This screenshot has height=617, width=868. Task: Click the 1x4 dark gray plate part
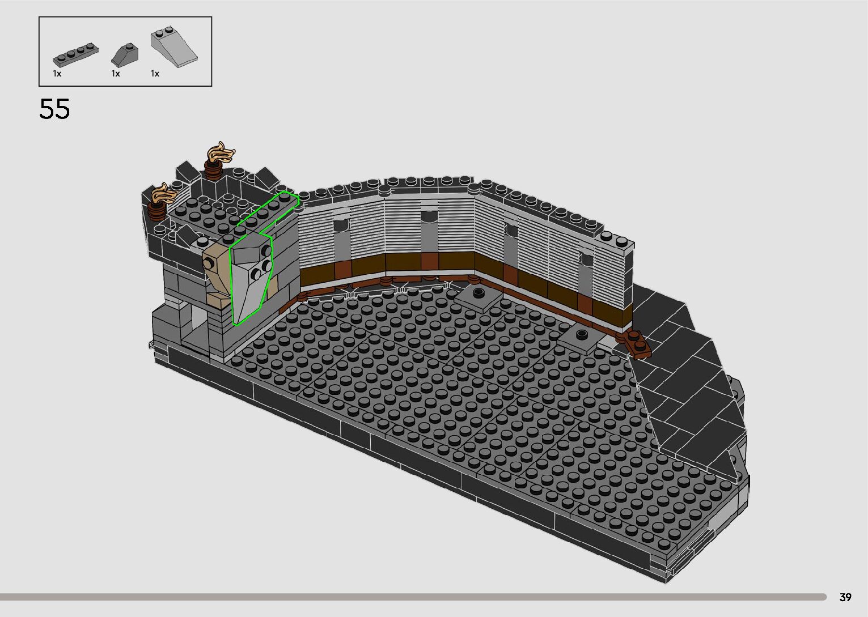75,53
